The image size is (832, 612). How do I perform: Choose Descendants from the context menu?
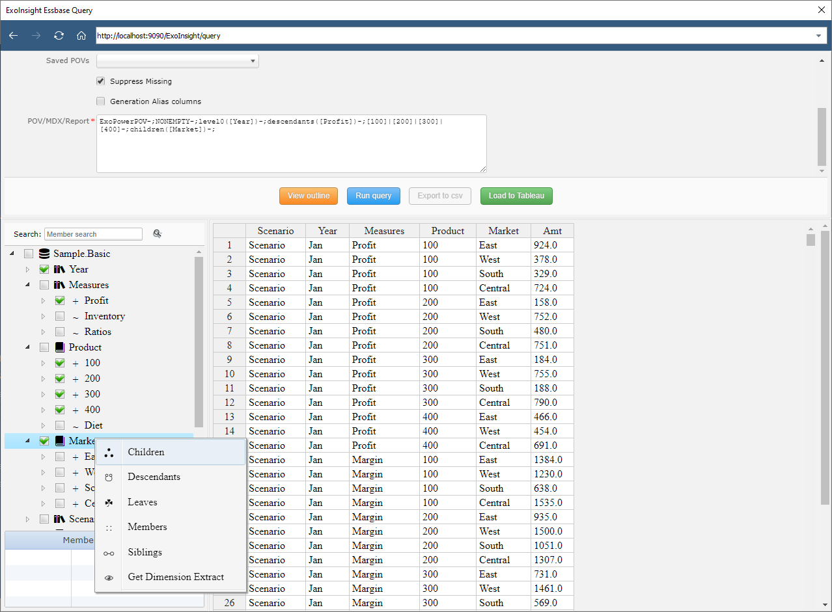click(154, 477)
